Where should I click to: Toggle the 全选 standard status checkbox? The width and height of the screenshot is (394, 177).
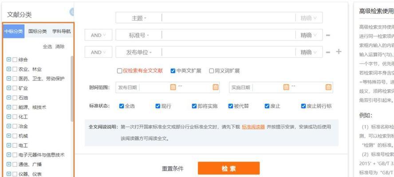pos(122,106)
